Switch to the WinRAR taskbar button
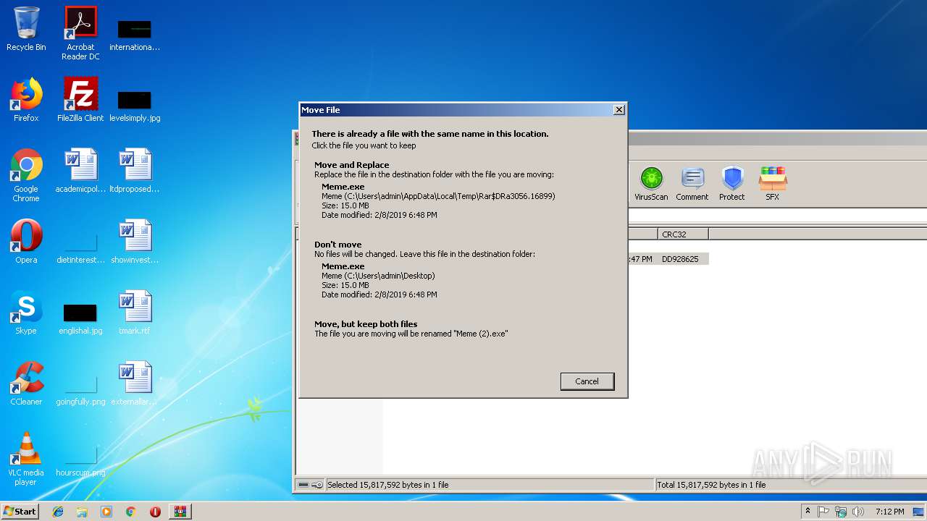The height and width of the screenshot is (521, 927). (x=180, y=512)
